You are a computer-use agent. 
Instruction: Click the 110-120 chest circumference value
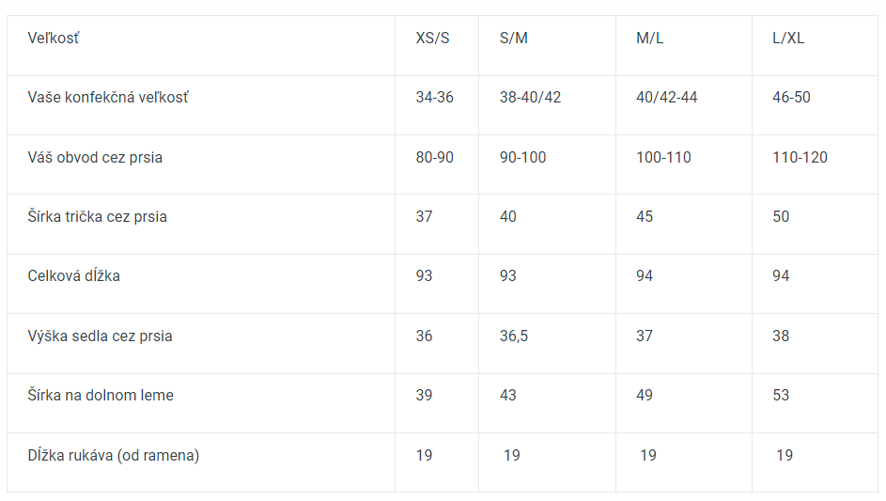coord(800,158)
